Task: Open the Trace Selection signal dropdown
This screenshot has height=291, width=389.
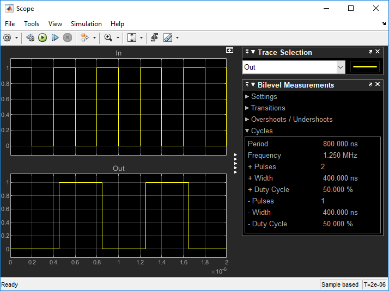Action: tap(341, 67)
